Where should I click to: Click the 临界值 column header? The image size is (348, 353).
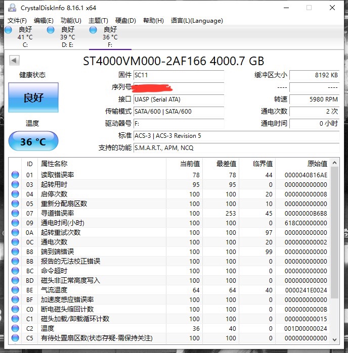pyautogui.click(x=257, y=164)
